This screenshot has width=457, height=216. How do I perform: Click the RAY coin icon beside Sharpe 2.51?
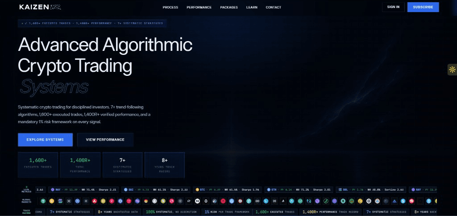(53, 190)
